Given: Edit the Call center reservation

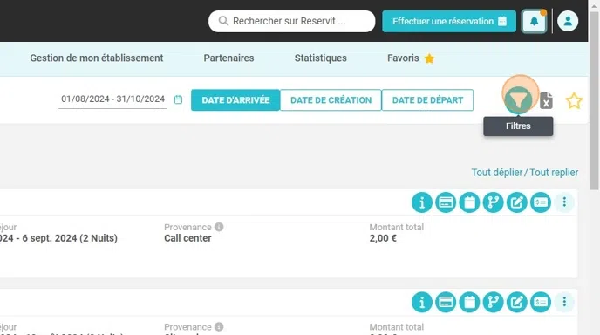Looking at the screenshot, I should pyautogui.click(x=517, y=202).
